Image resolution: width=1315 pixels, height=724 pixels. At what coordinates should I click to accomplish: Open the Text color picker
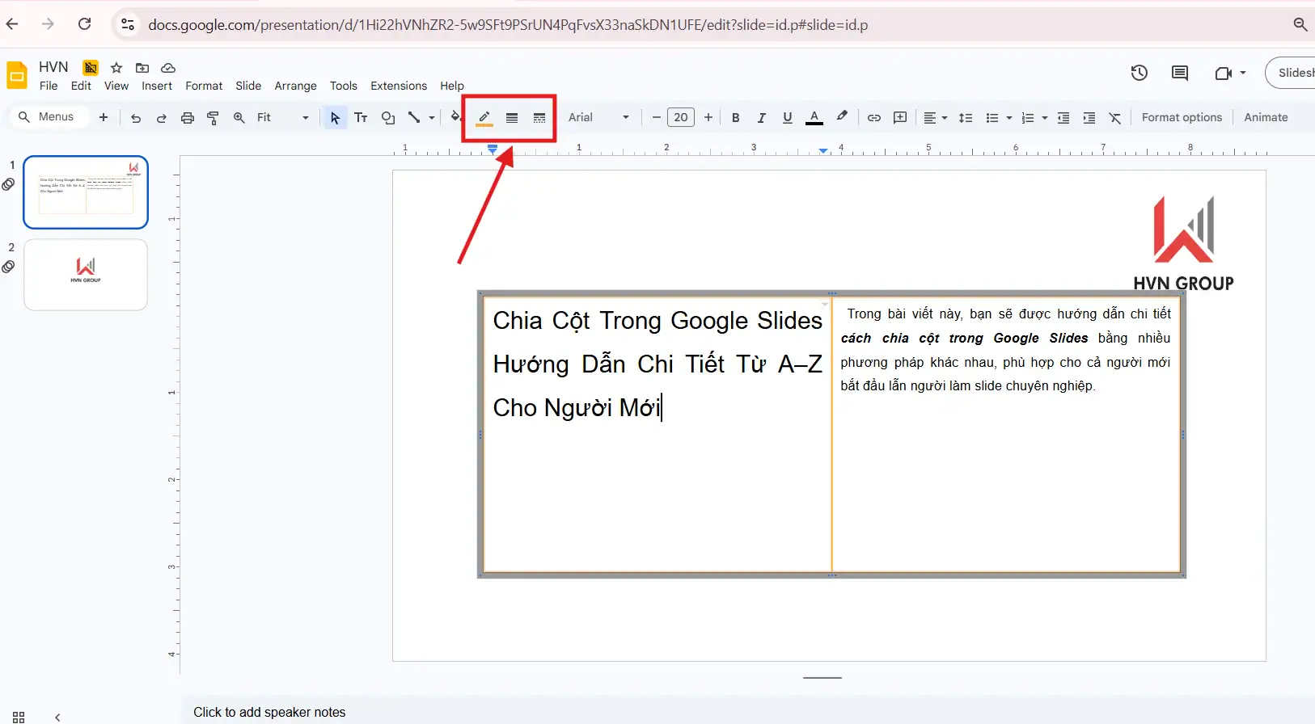(x=814, y=118)
